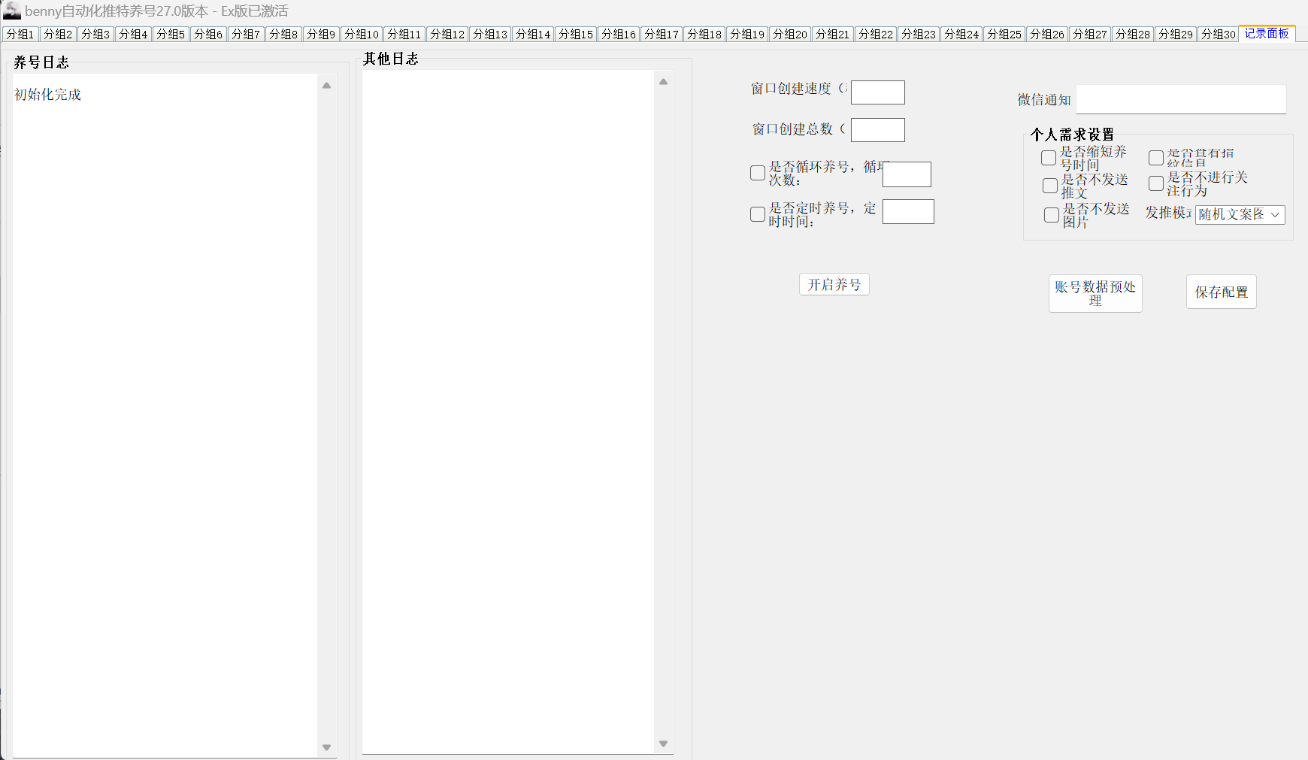The image size is (1308, 760).
Task: Switch to the 分组1 tab
Action: pos(20,35)
